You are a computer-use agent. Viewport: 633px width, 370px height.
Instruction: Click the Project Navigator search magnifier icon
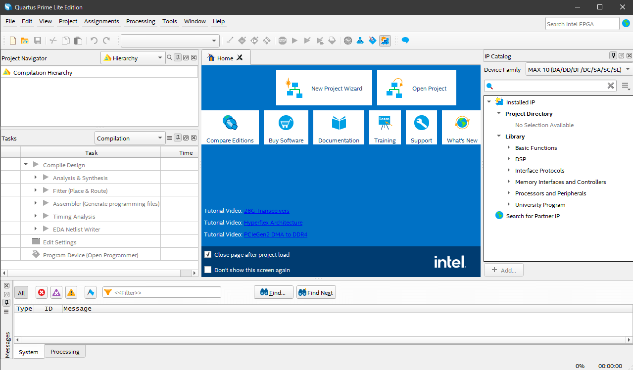[170, 58]
